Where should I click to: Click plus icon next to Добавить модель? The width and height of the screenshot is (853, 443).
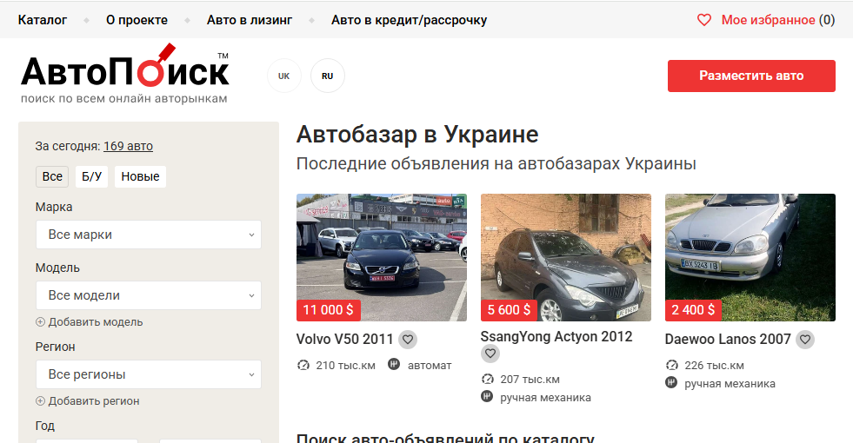coord(40,321)
